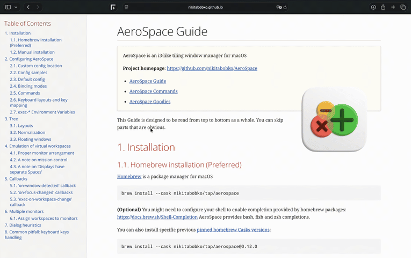Jump to 7. Dialog heuristics
411x258 pixels.
point(23,225)
